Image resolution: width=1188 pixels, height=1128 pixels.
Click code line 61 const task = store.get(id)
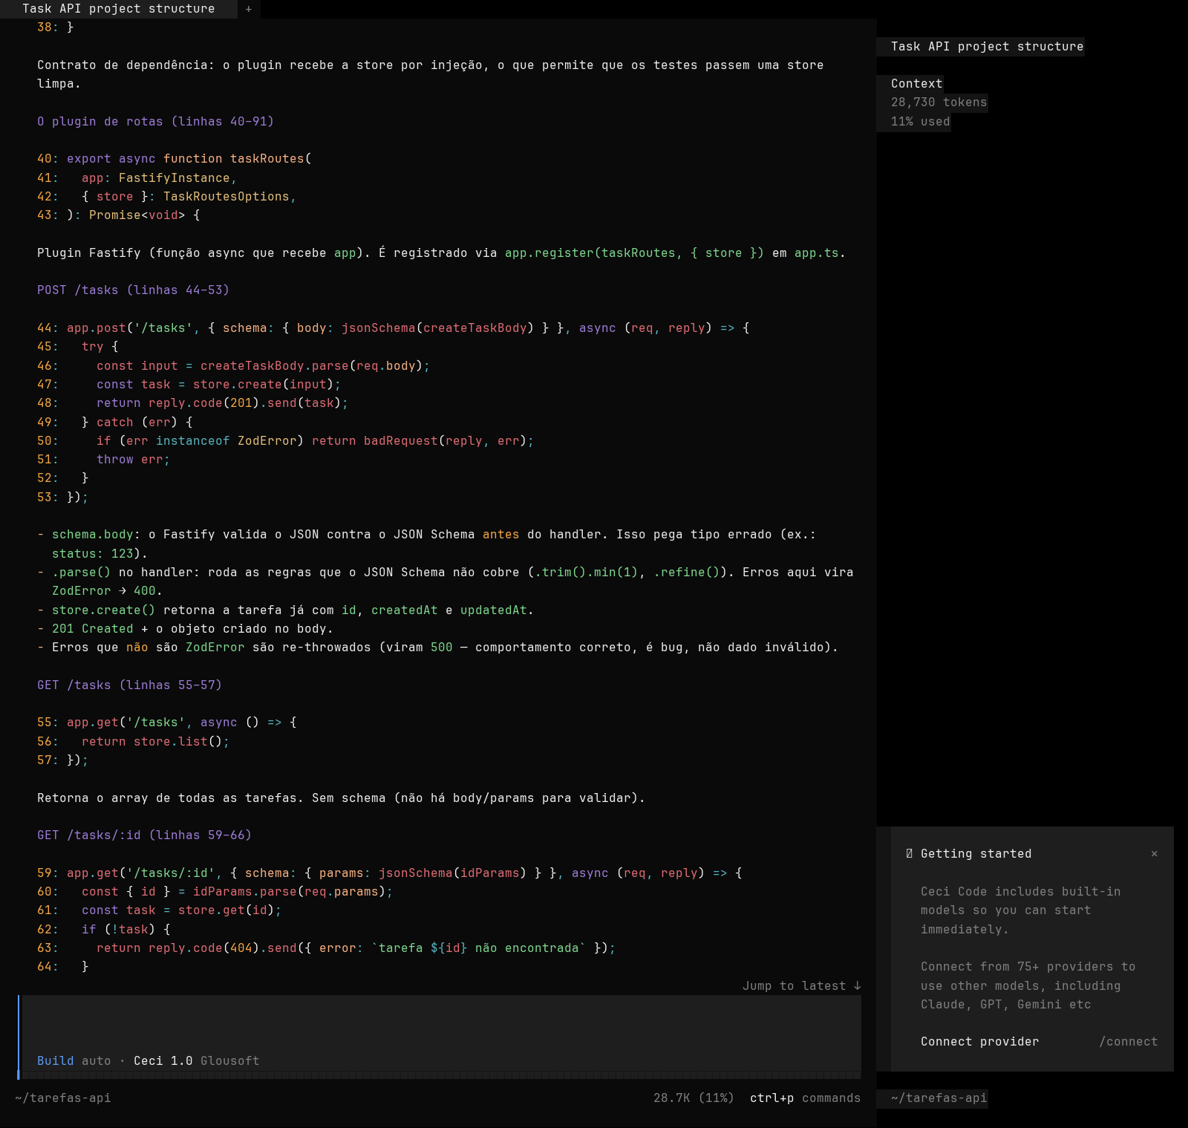[x=160, y=910]
